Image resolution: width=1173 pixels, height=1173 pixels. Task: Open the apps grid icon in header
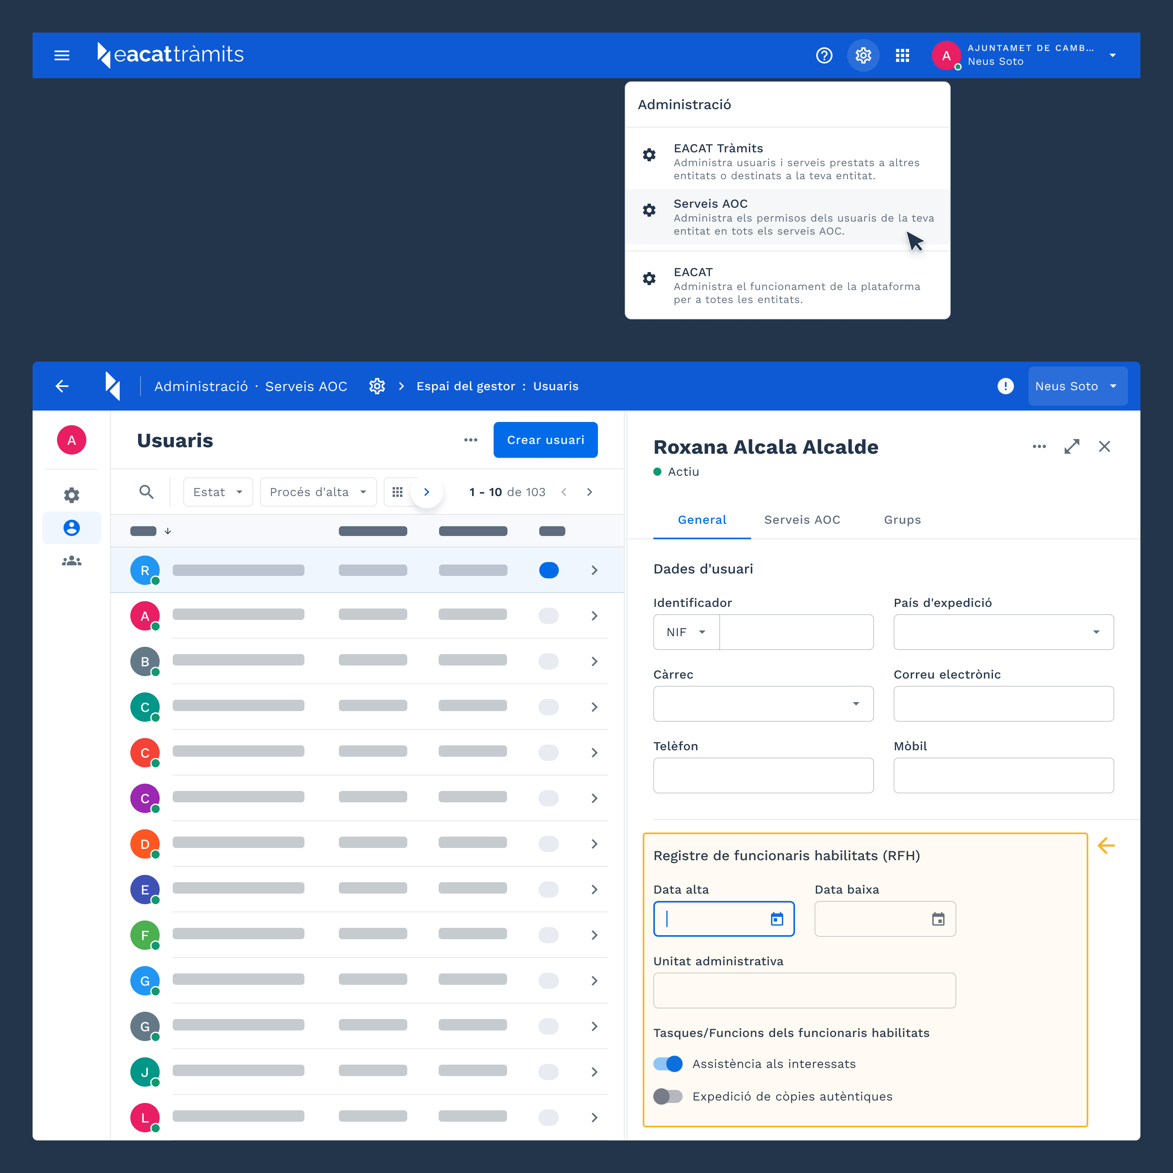pyautogui.click(x=902, y=55)
